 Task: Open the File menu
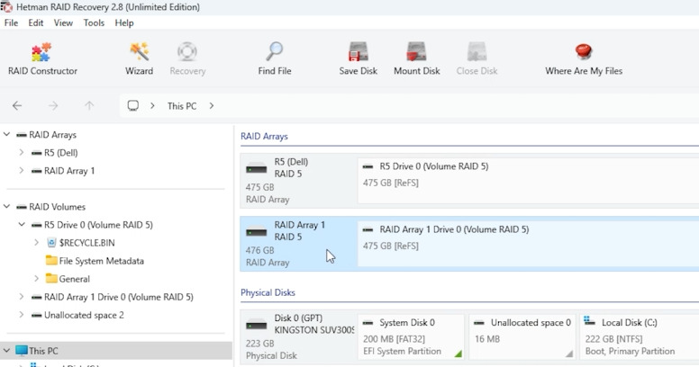point(11,22)
